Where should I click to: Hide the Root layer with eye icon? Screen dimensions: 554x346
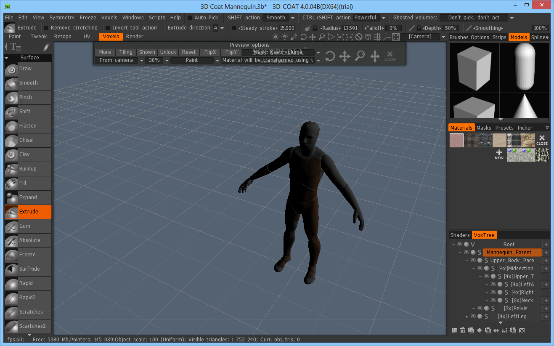[460, 245]
